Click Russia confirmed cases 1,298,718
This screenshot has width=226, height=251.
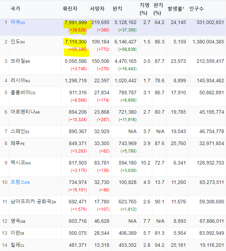click(x=76, y=80)
